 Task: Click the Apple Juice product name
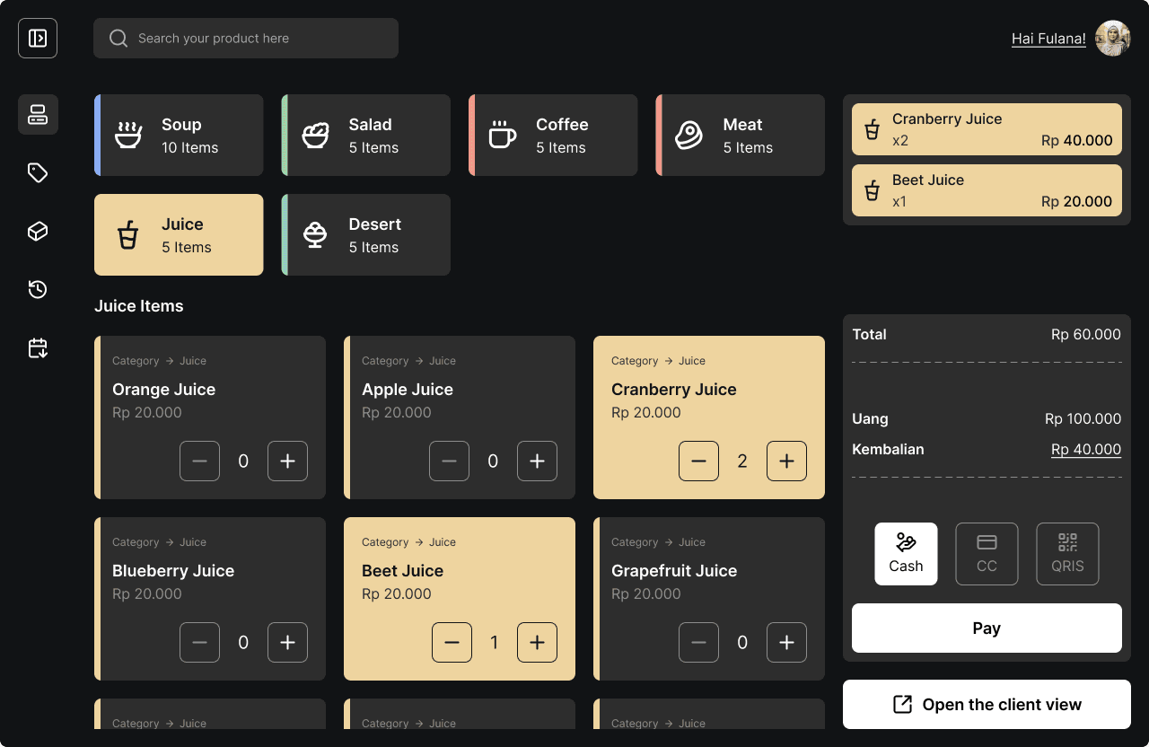[x=408, y=390]
